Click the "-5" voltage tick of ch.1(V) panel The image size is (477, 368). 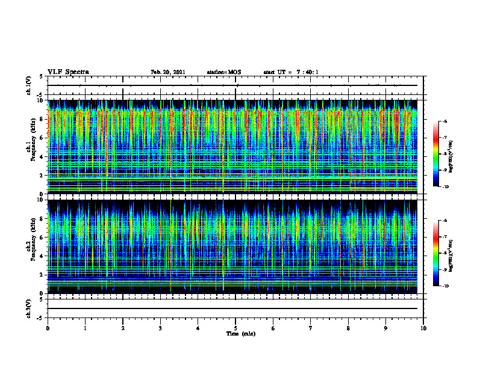pos(40,94)
